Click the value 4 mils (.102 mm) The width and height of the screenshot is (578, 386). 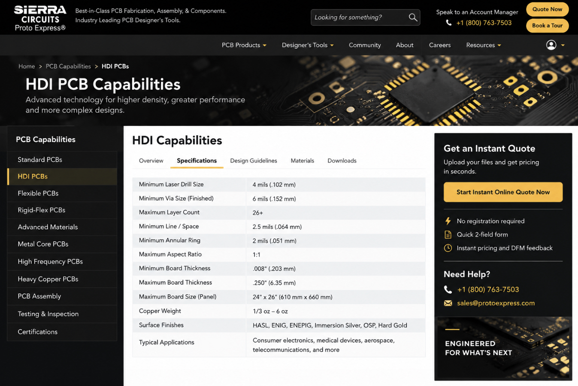pos(274,185)
